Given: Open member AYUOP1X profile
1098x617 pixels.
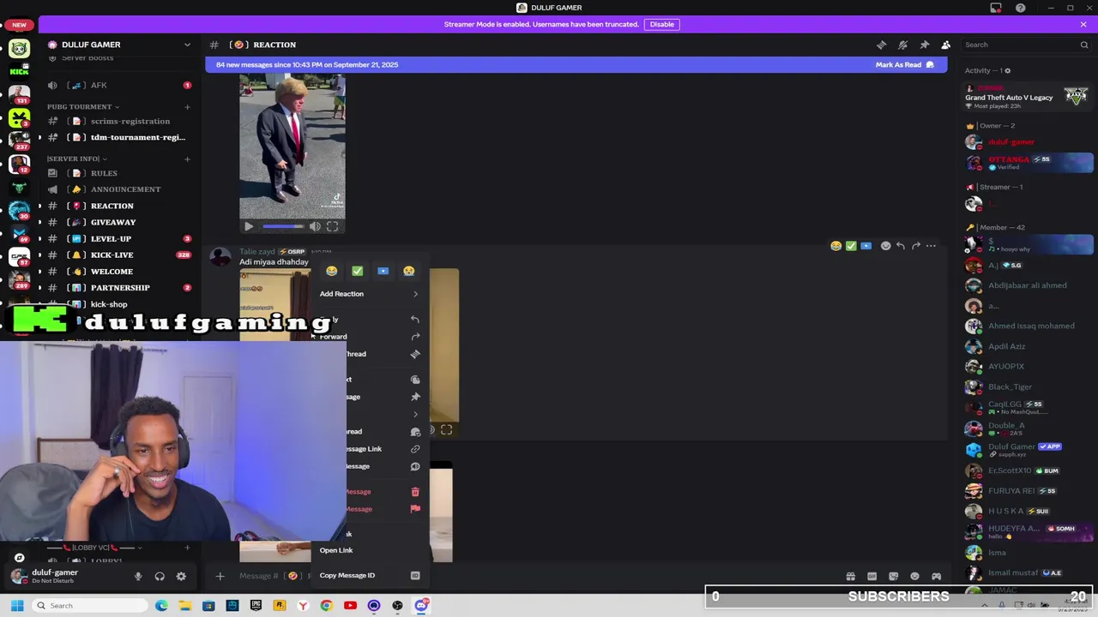Looking at the screenshot, I should click(1028, 366).
